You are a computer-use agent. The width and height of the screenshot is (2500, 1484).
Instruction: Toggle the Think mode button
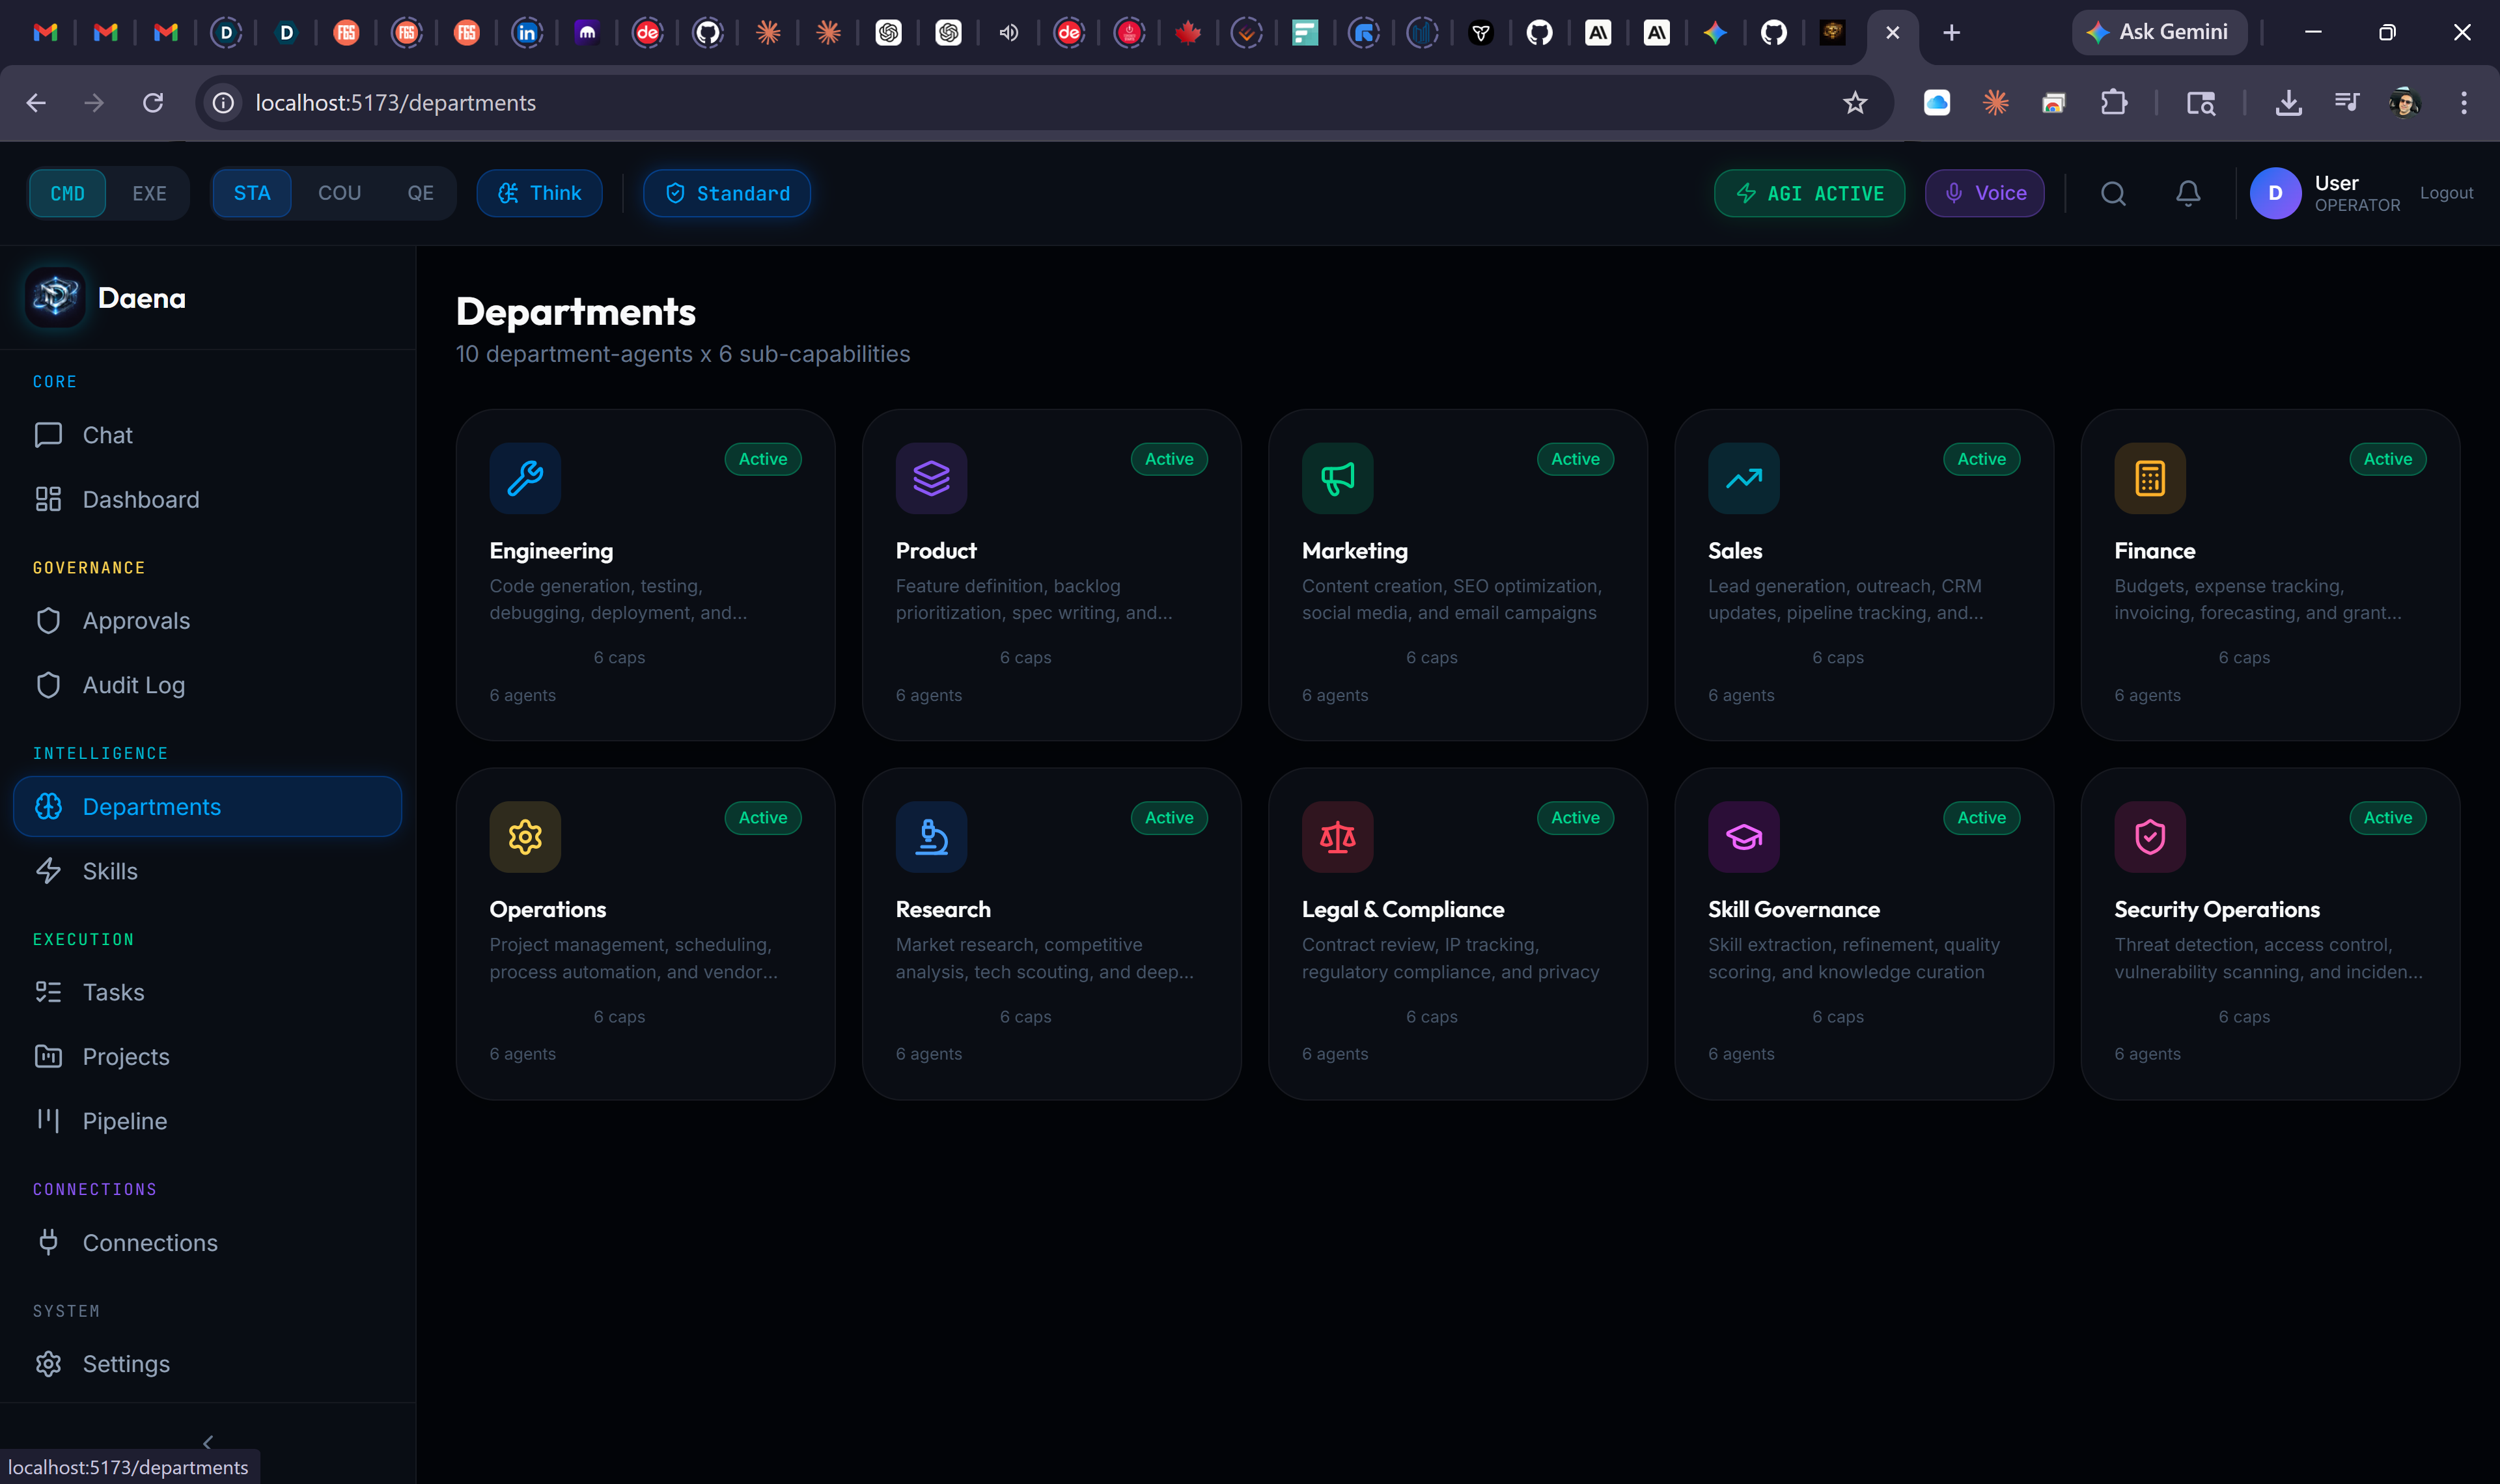(539, 193)
